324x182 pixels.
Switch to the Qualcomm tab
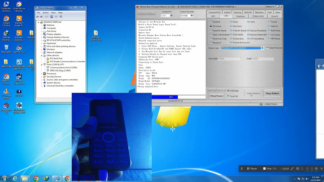(x=240, y=16)
